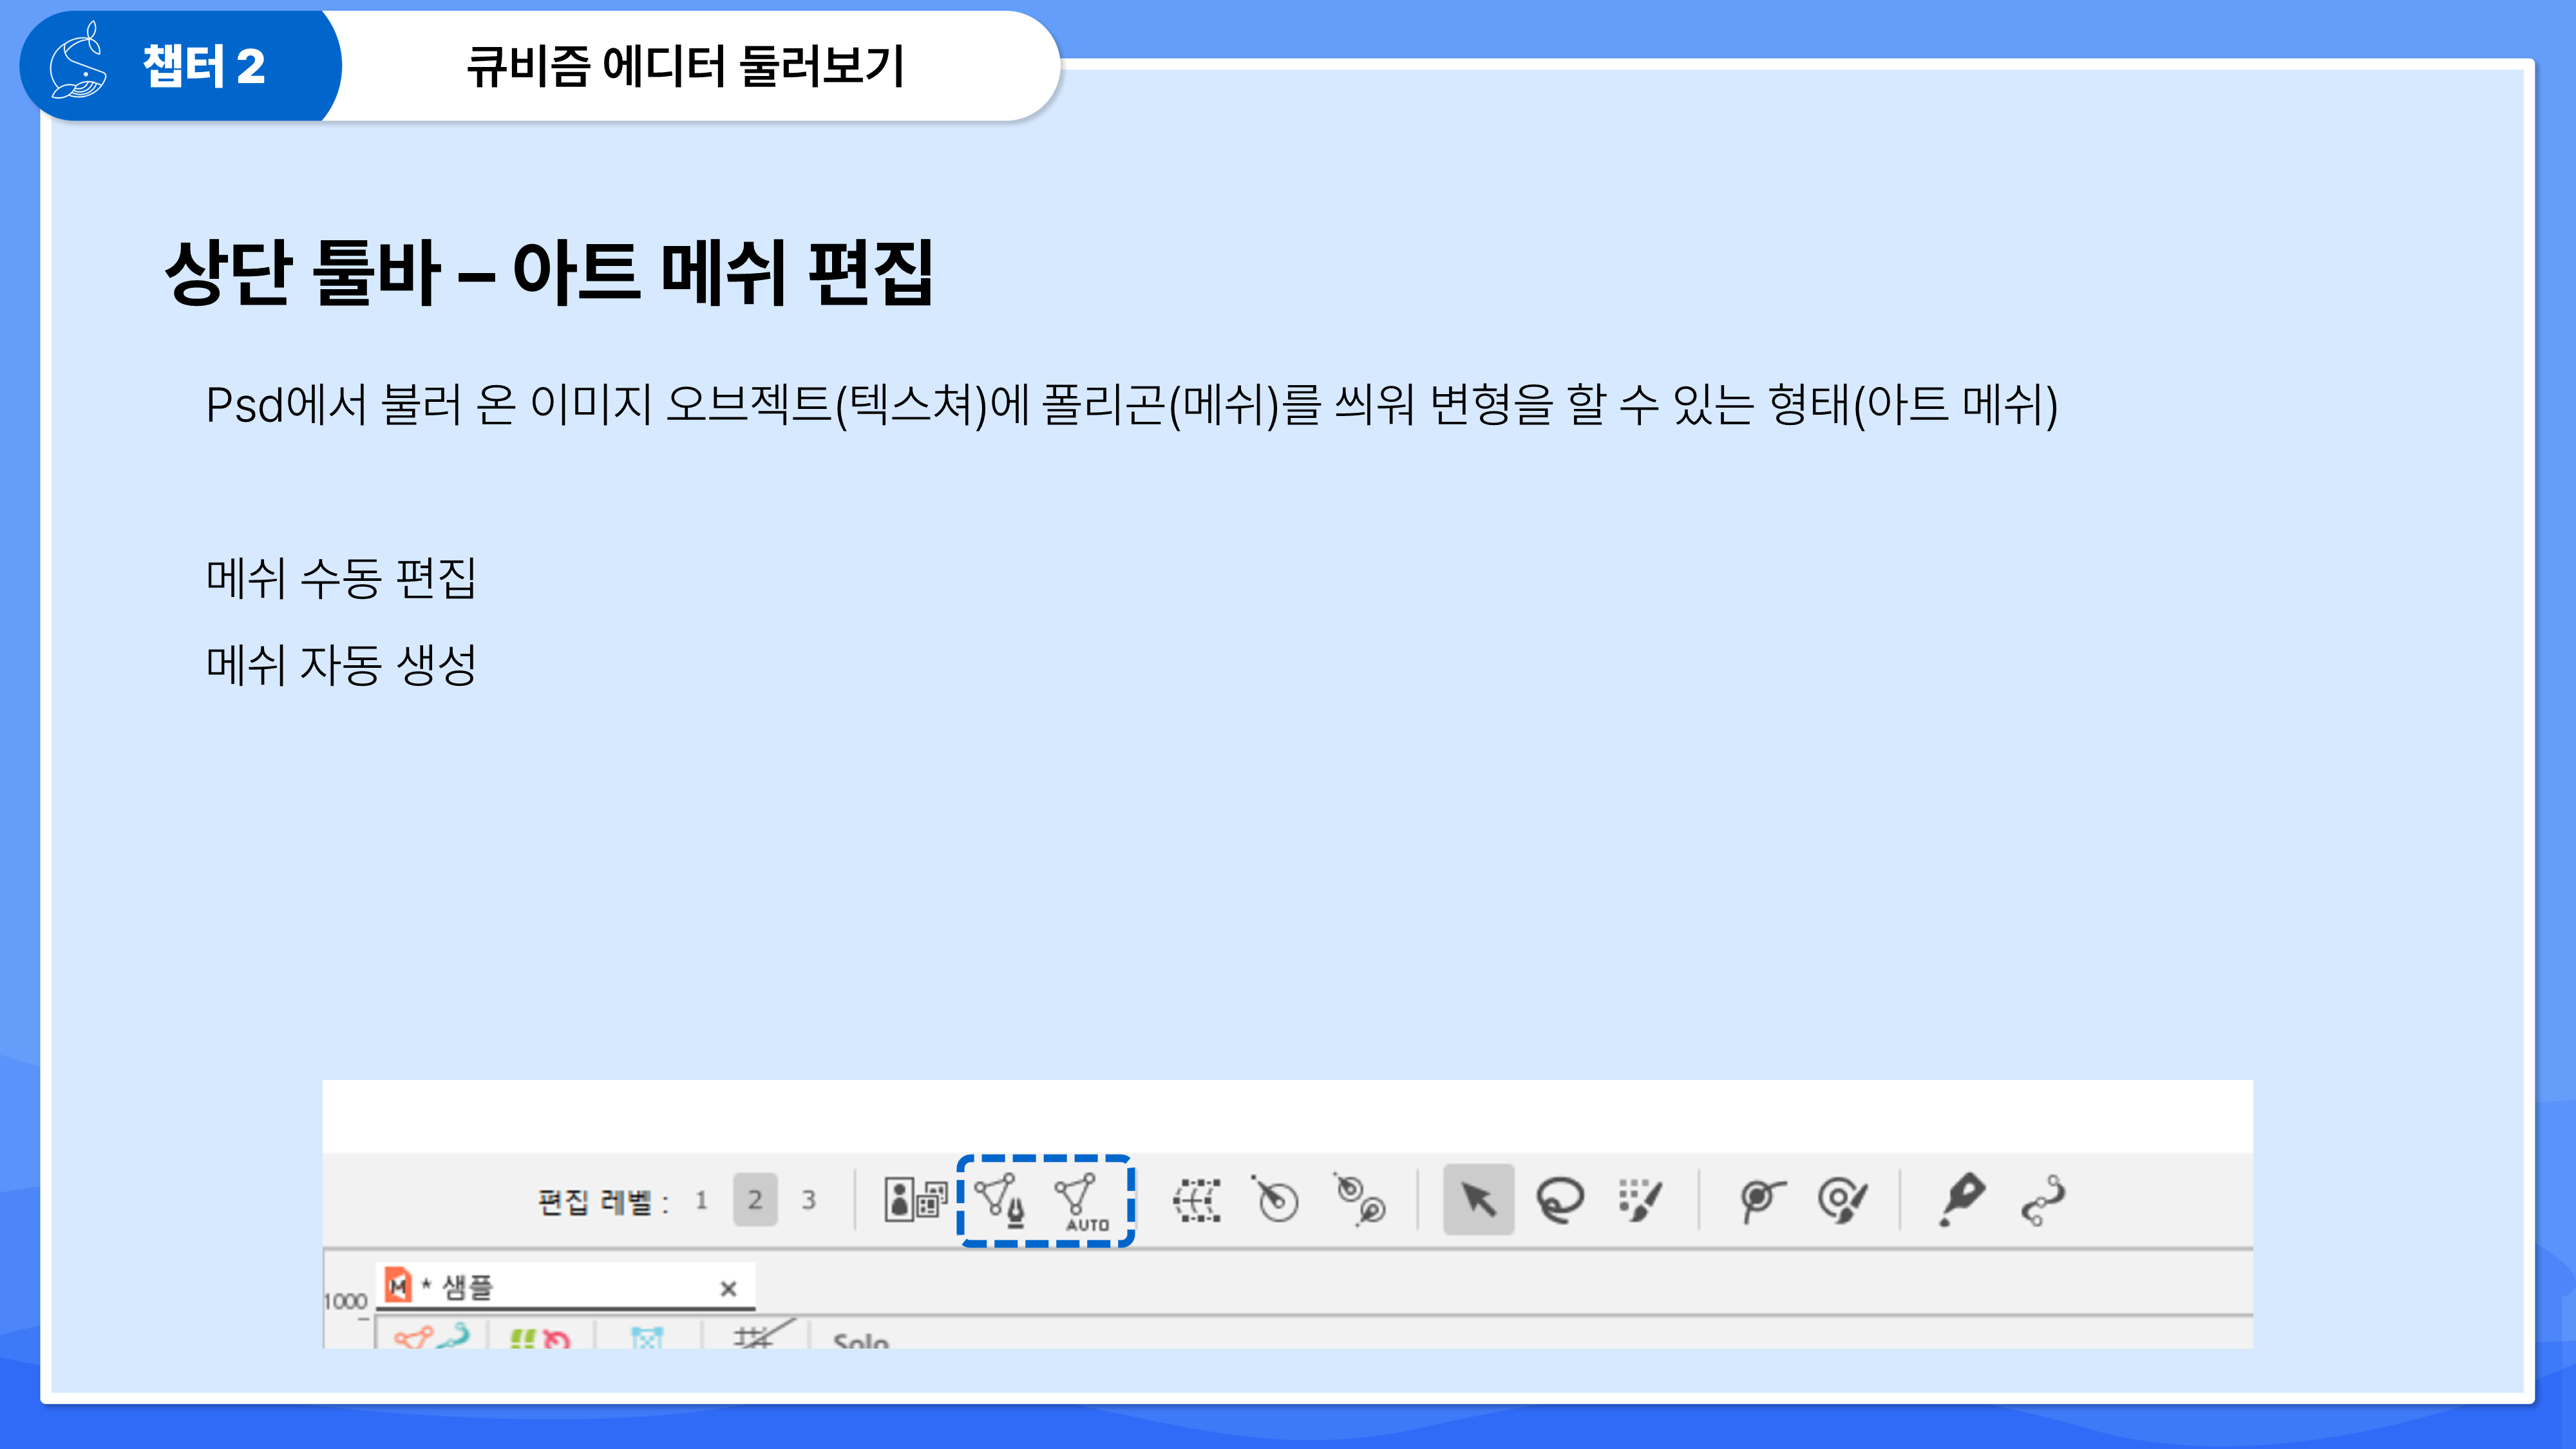
Task: Select the warp deformer creation tool
Action: click(x=1197, y=1199)
